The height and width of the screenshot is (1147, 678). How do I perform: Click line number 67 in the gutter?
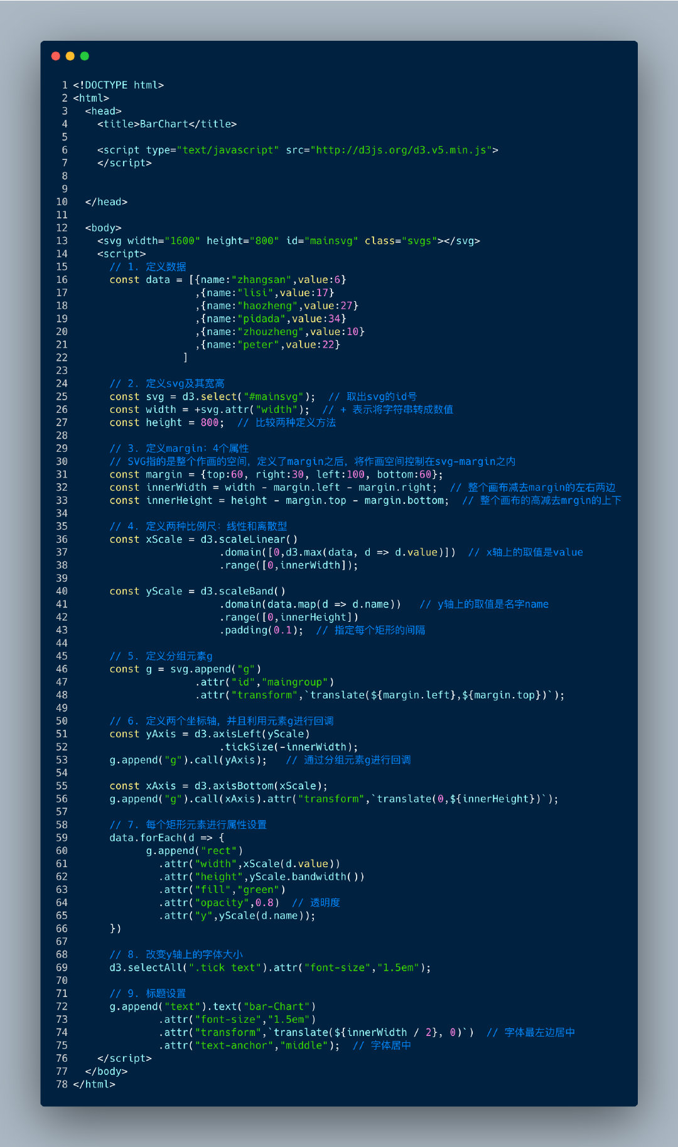point(62,941)
